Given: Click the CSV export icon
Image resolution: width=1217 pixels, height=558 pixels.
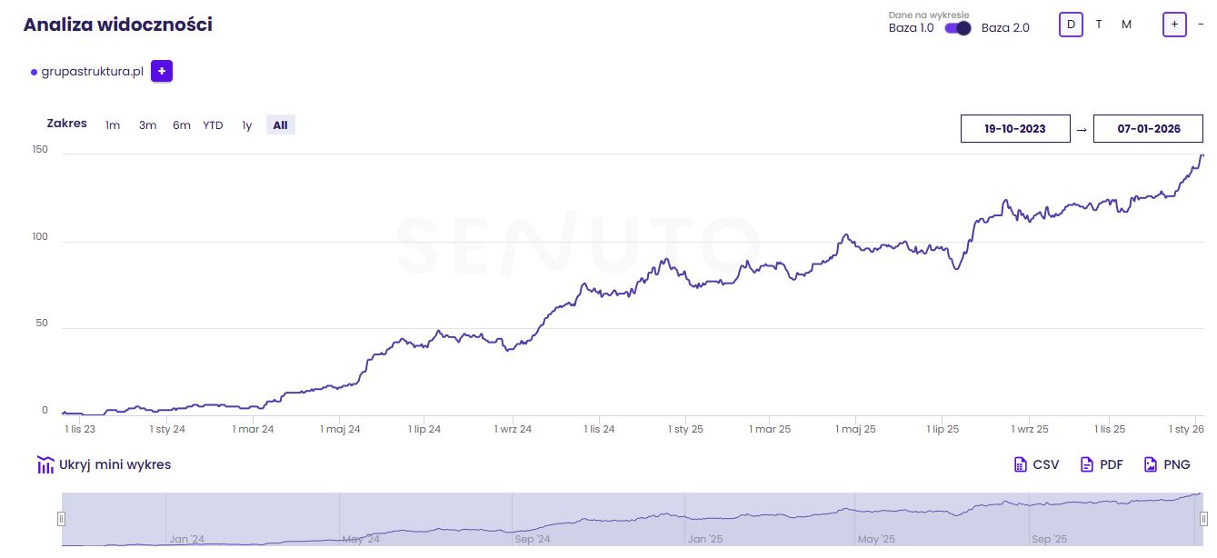Looking at the screenshot, I should [x=1020, y=464].
